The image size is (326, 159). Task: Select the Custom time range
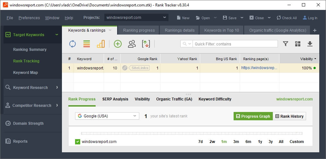coord(297,142)
